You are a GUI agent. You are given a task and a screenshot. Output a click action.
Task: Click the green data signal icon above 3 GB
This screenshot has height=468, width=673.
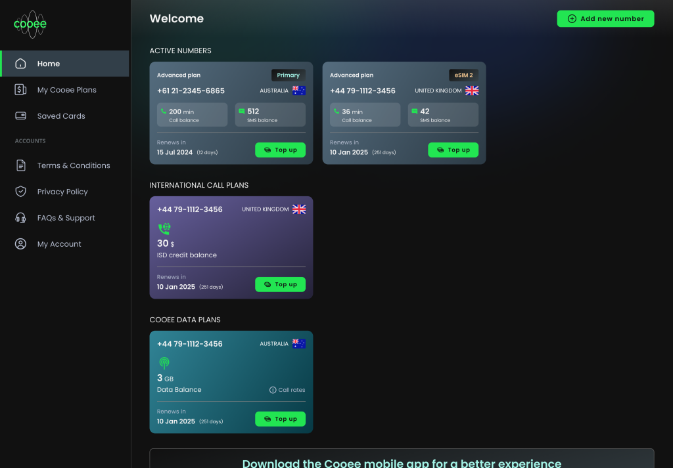click(x=164, y=362)
